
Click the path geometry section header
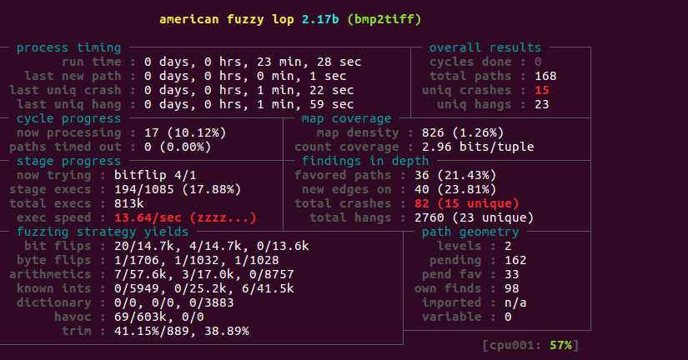[x=471, y=232]
